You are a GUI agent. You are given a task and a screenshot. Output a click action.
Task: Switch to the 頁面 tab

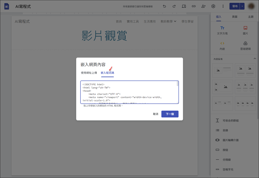pyautogui.click(x=235, y=17)
